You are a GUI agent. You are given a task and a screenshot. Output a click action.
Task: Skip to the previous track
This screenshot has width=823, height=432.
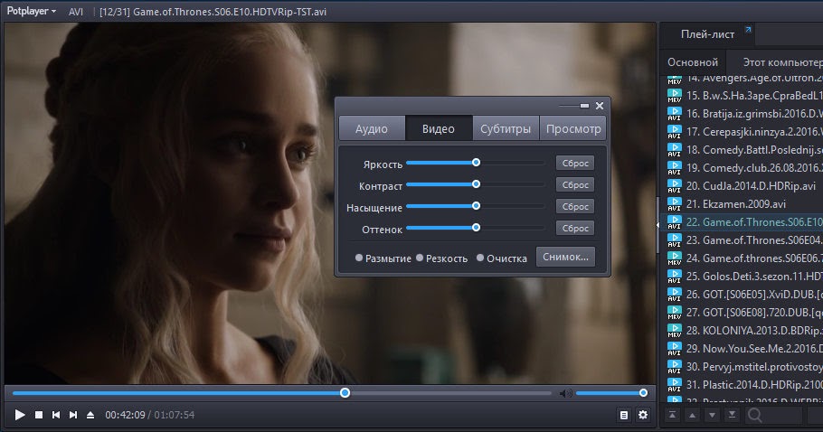tap(56, 415)
